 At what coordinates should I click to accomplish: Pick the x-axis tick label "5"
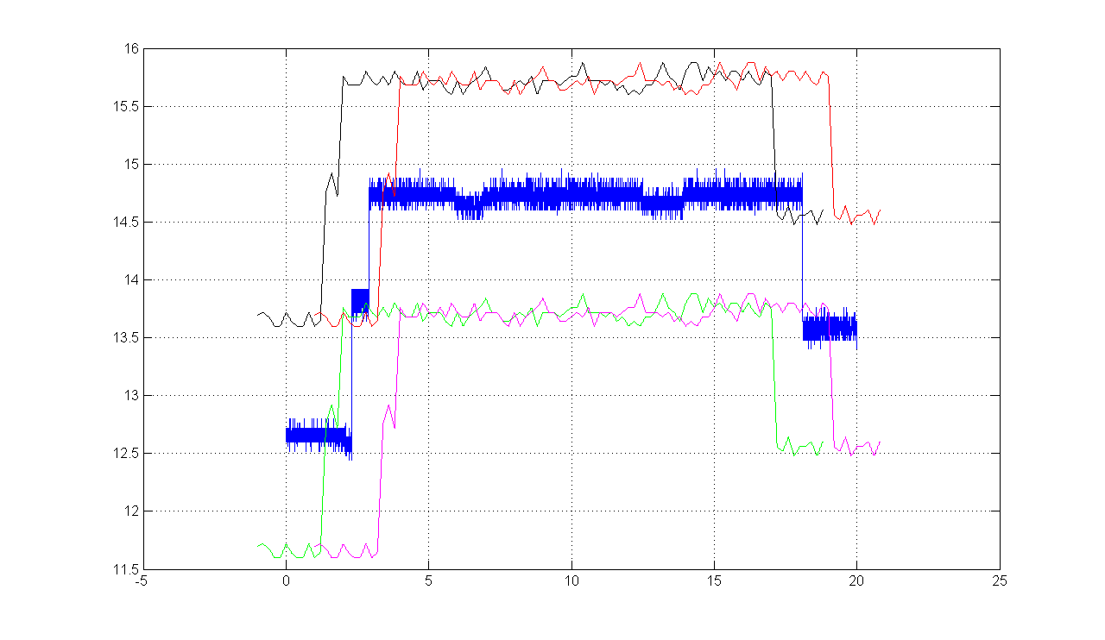(x=429, y=581)
